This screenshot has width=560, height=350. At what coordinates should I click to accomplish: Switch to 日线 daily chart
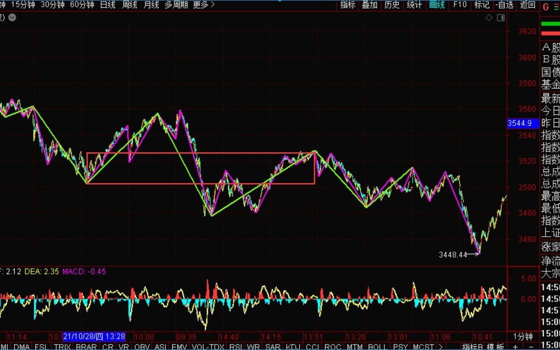tap(107, 5)
